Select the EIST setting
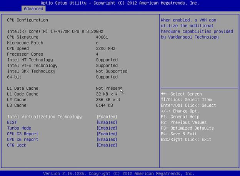 point(12,122)
